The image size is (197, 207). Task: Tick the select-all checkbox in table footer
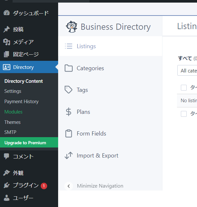point(184,114)
